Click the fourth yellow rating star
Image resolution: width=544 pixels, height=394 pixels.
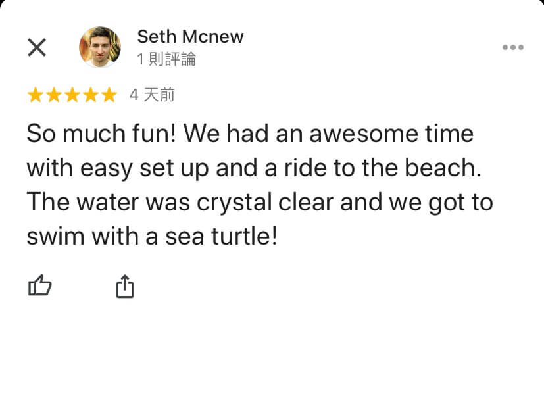(x=91, y=95)
